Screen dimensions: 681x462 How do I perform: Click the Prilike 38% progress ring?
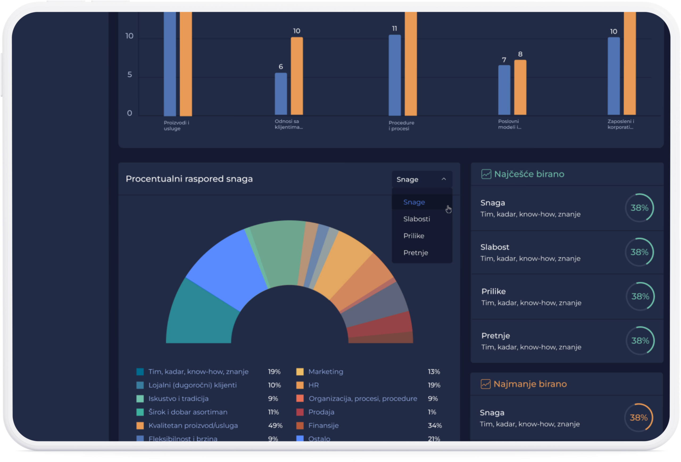coord(640,297)
